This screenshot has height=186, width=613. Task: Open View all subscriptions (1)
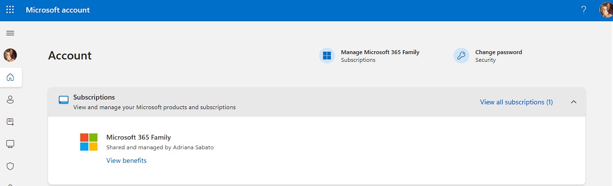(516, 102)
